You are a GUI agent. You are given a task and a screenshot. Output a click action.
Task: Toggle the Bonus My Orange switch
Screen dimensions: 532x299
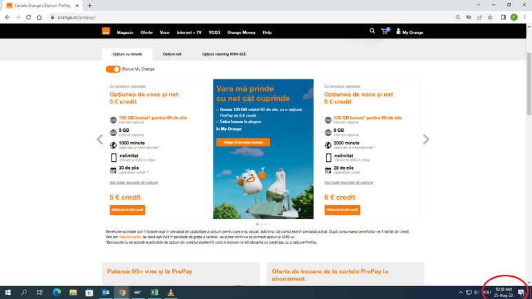[x=113, y=69]
